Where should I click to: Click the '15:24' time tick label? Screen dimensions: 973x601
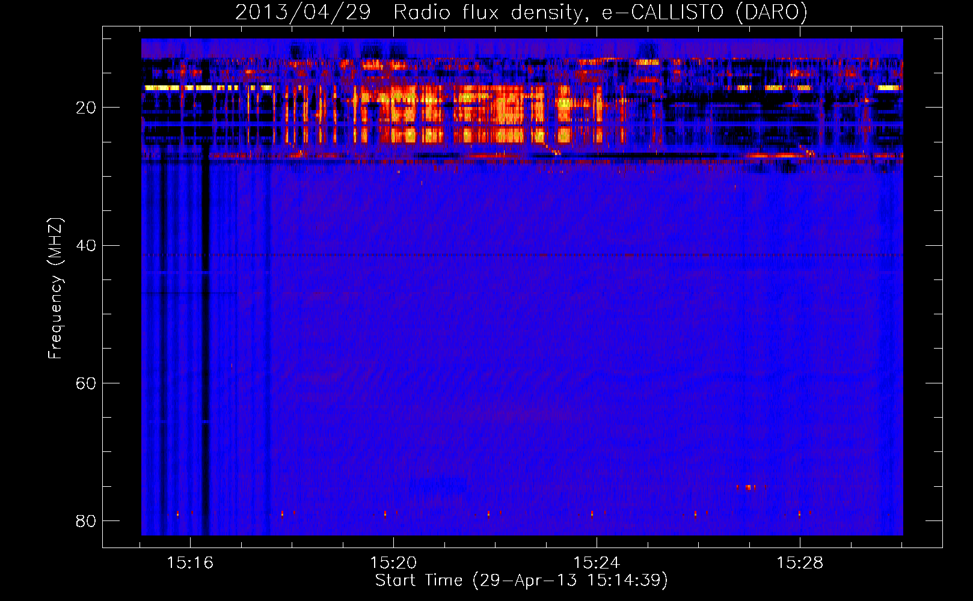tap(597, 563)
